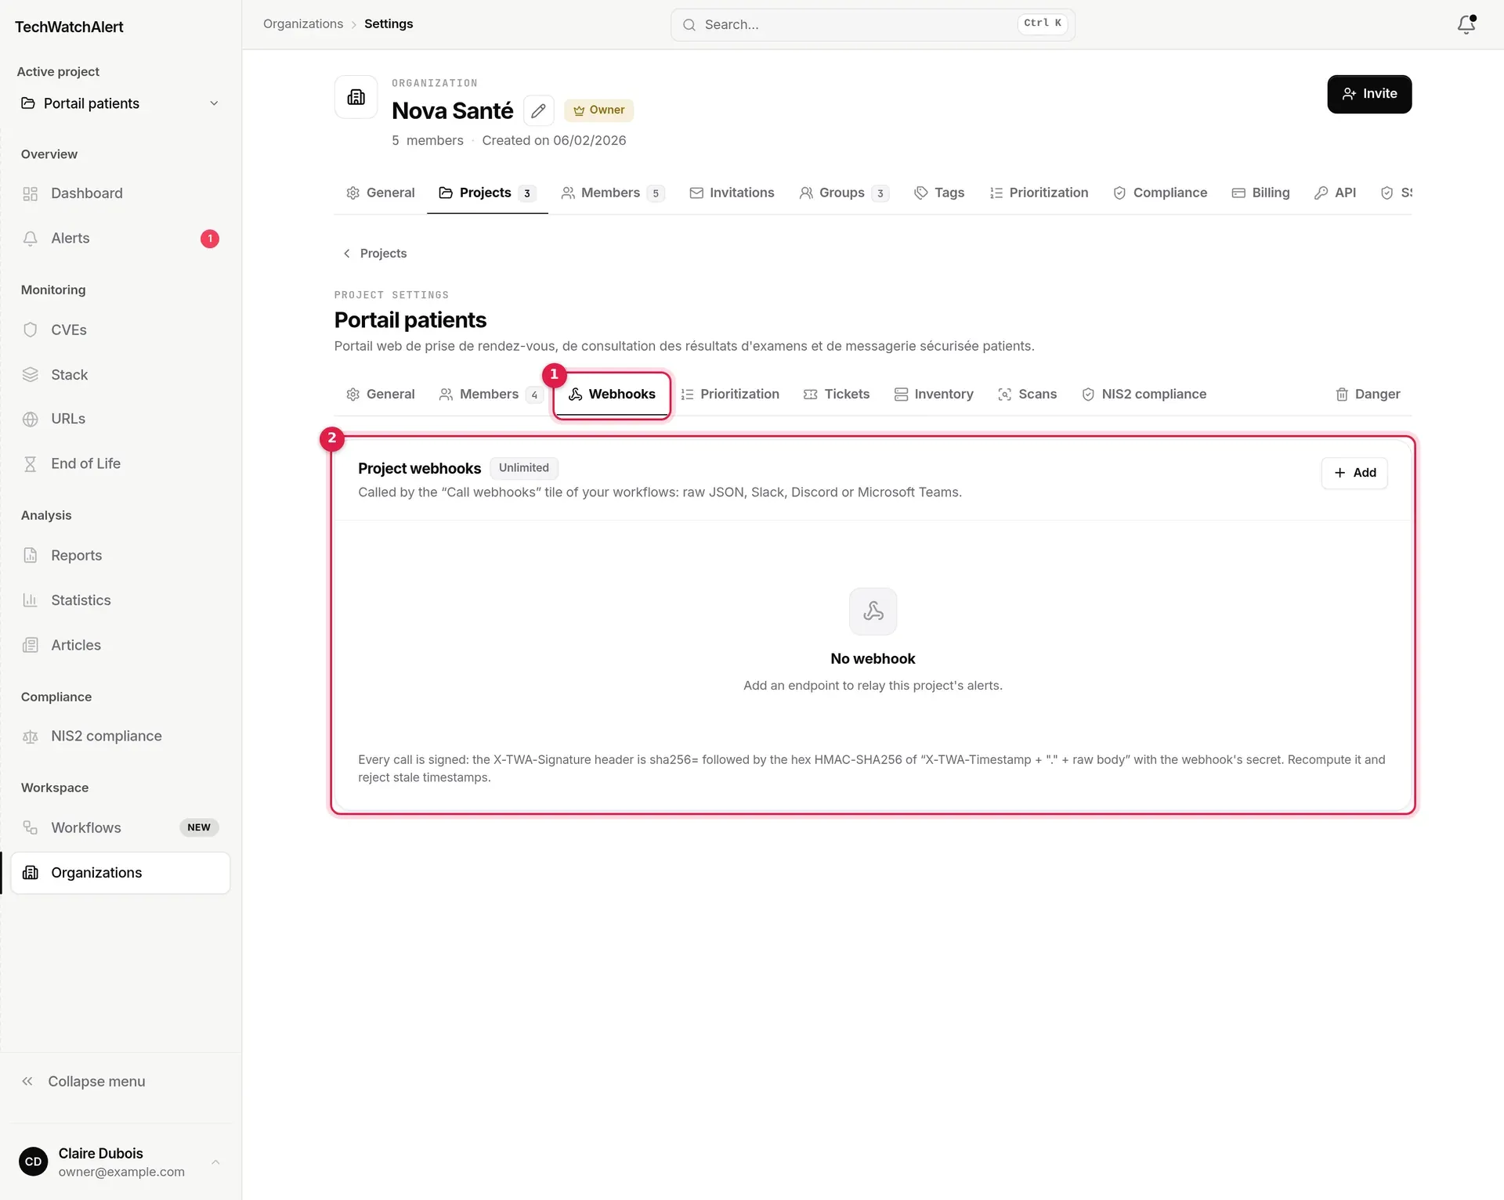Viewport: 1504px width, 1200px height.
Task: Open the URLs monitoring page
Action: point(120,419)
